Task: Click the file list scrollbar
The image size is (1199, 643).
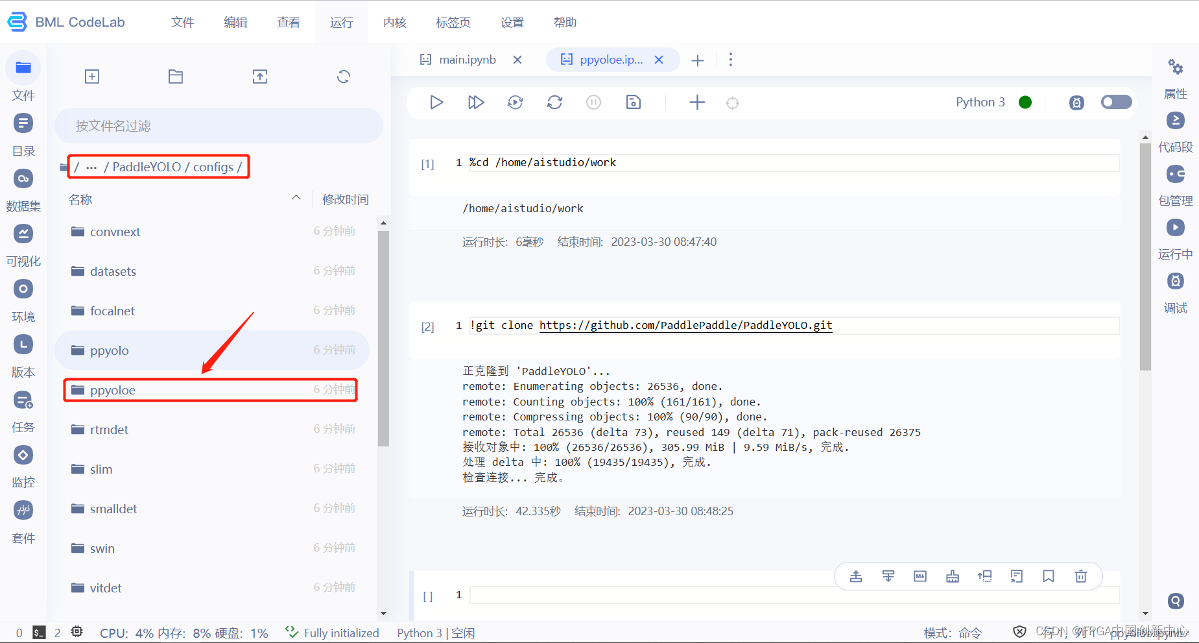Action: [x=383, y=337]
